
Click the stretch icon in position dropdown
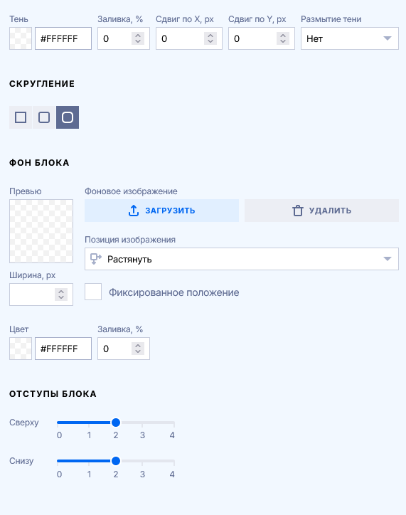click(x=96, y=259)
